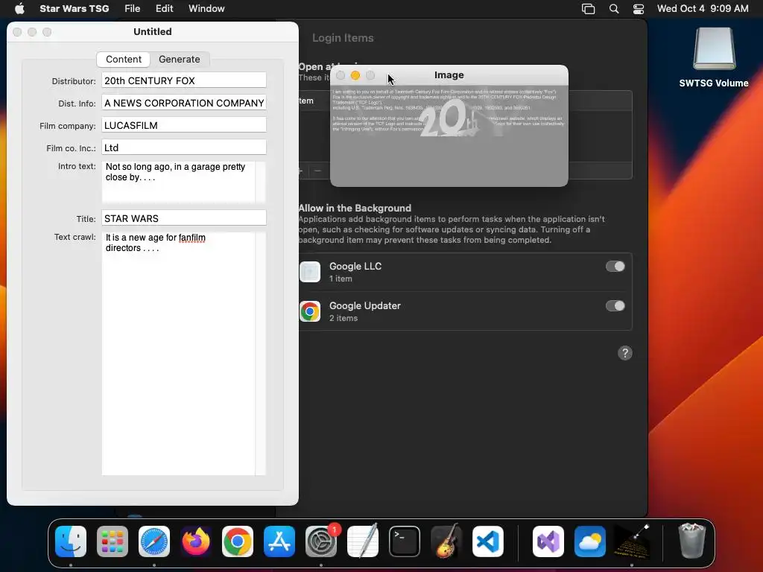Click the Google Updater row label
The height and width of the screenshot is (572, 763).
pos(365,305)
